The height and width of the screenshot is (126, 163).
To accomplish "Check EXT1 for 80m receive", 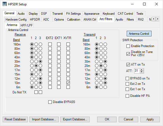I will pos(59,49).
